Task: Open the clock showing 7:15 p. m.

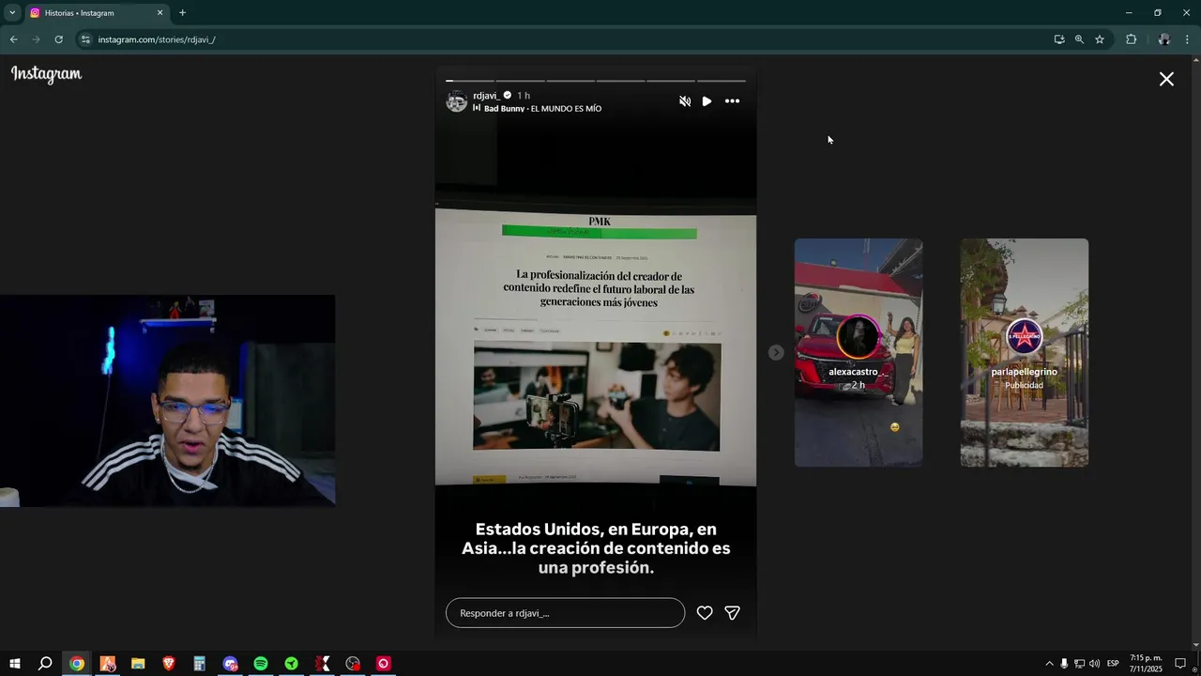Action: [1146, 664]
